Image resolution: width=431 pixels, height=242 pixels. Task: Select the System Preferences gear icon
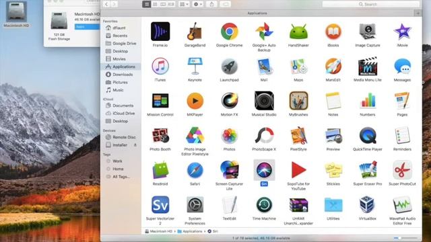(x=195, y=205)
